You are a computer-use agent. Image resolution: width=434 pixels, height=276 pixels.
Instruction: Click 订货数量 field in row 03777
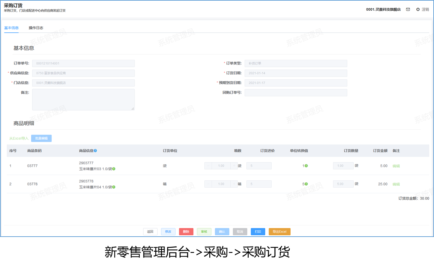[343, 166]
